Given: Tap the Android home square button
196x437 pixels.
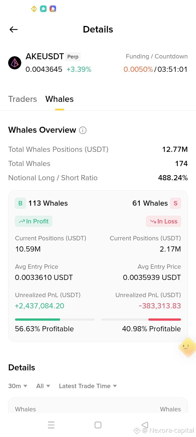Looking at the screenshot, I should coord(98,425).
